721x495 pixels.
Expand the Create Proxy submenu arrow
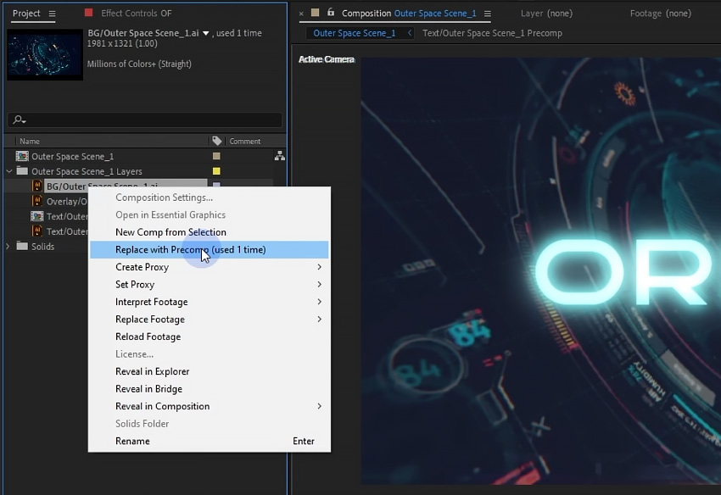319,267
